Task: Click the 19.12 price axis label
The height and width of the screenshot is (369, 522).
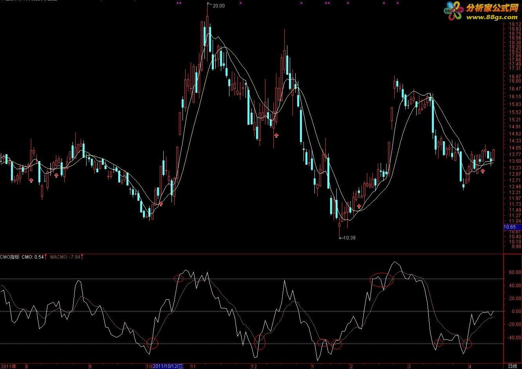Action: click(x=515, y=24)
